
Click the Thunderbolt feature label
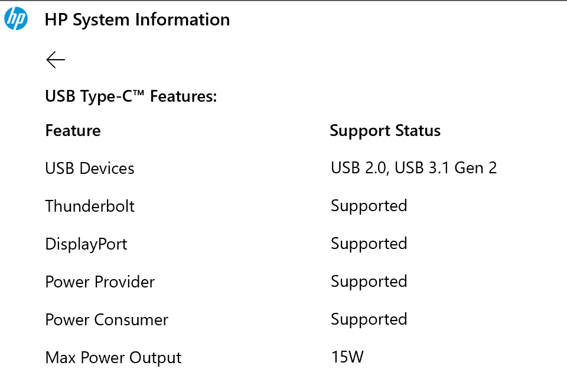coord(90,206)
